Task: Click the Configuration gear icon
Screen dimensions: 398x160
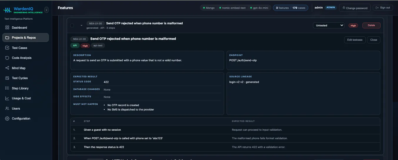Action: point(7,119)
